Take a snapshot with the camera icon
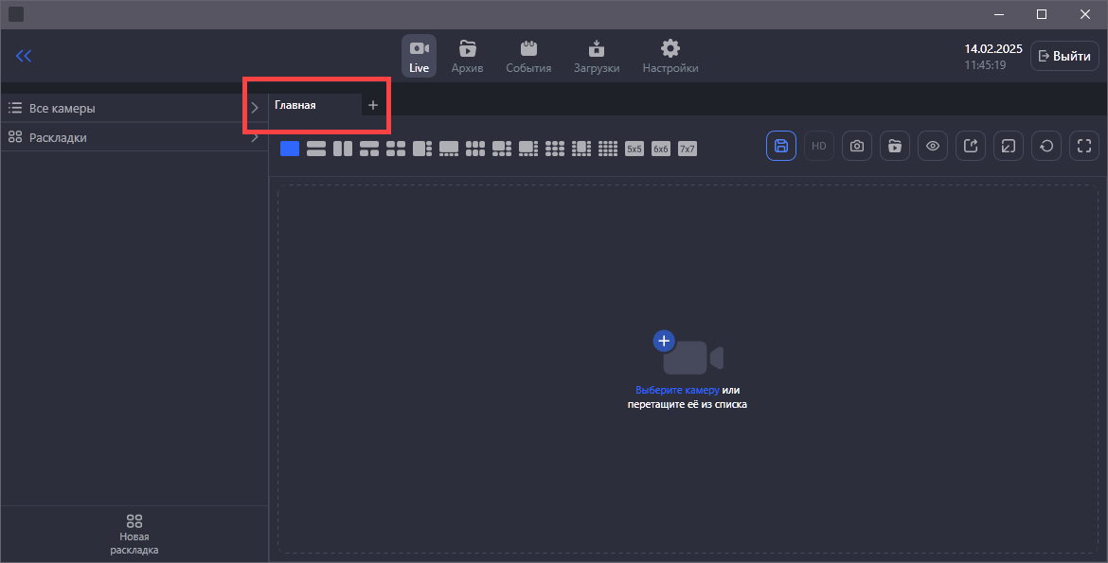This screenshot has height=563, width=1108. [x=856, y=146]
